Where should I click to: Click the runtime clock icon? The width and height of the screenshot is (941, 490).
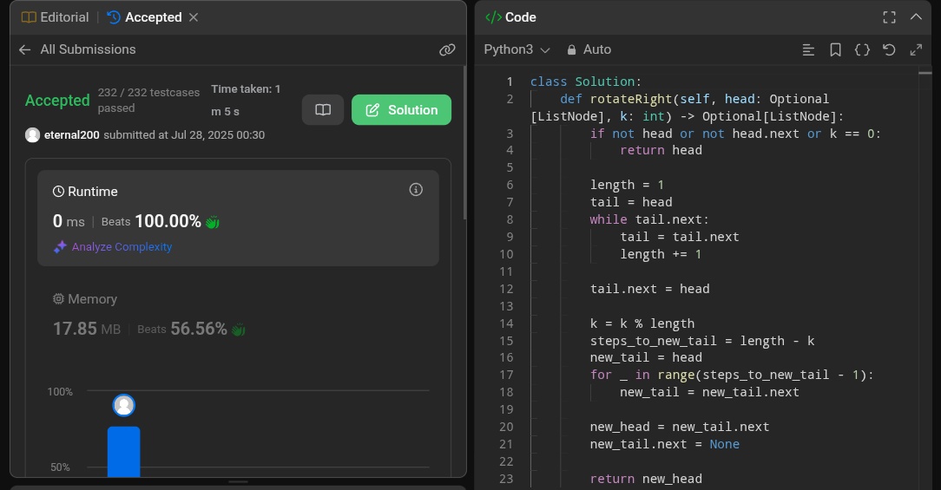tap(58, 192)
